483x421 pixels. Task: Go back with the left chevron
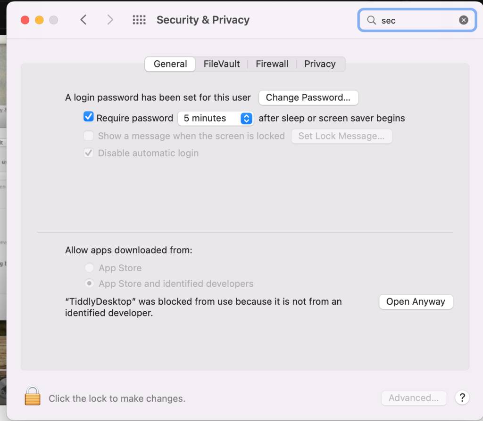(x=83, y=20)
